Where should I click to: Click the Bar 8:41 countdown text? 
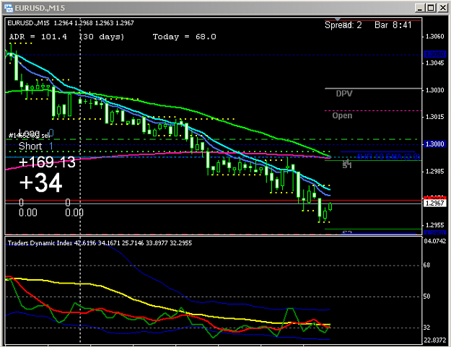[393, 25]
